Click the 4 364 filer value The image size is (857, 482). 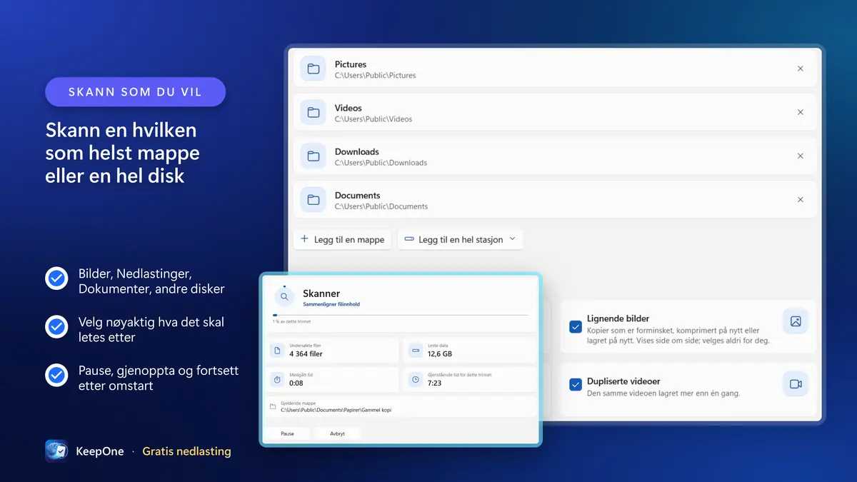306,353
